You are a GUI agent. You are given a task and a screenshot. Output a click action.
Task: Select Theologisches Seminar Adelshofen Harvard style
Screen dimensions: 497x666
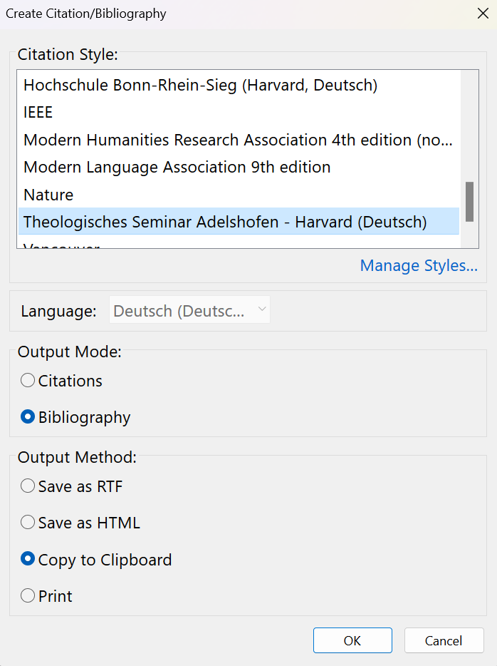point(239,222)
